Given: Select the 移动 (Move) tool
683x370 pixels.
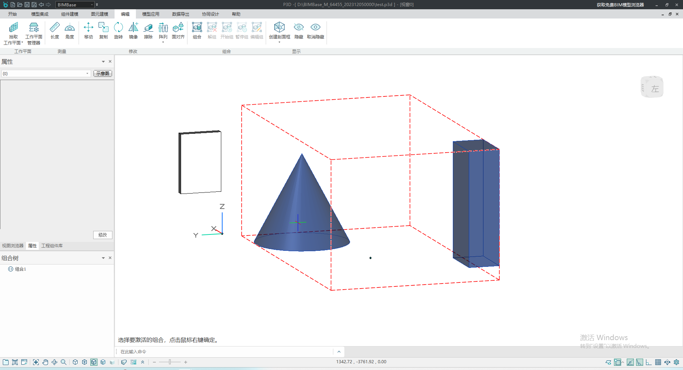Looking at the screenshot, I should coord(88,30).
